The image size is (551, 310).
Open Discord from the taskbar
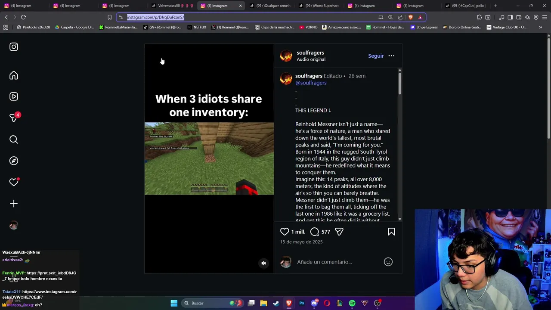click(x=314, y=303)
